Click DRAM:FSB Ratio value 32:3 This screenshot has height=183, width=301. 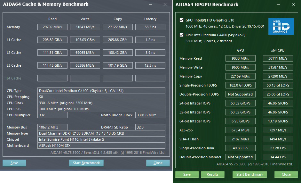tap(150, 127)
